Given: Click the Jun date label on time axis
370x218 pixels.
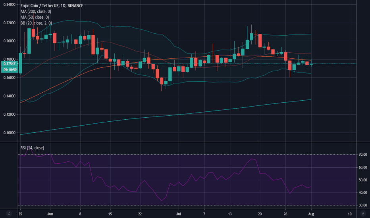Looking at the screenshot, I should (50, 214).
